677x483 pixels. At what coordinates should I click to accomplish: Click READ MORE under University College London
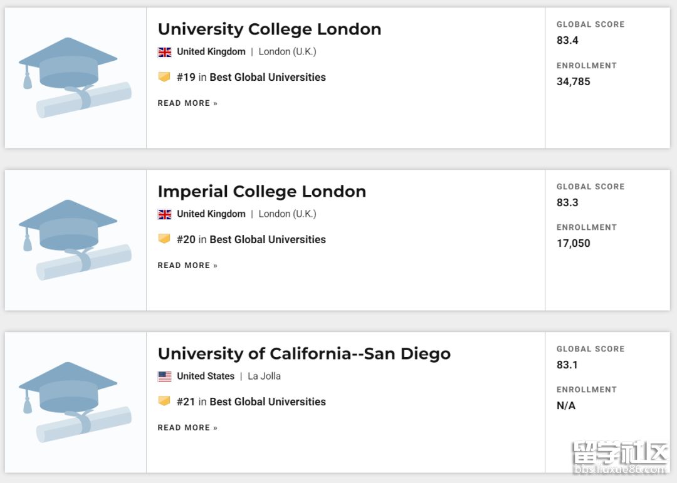click(x=187, y=103)
